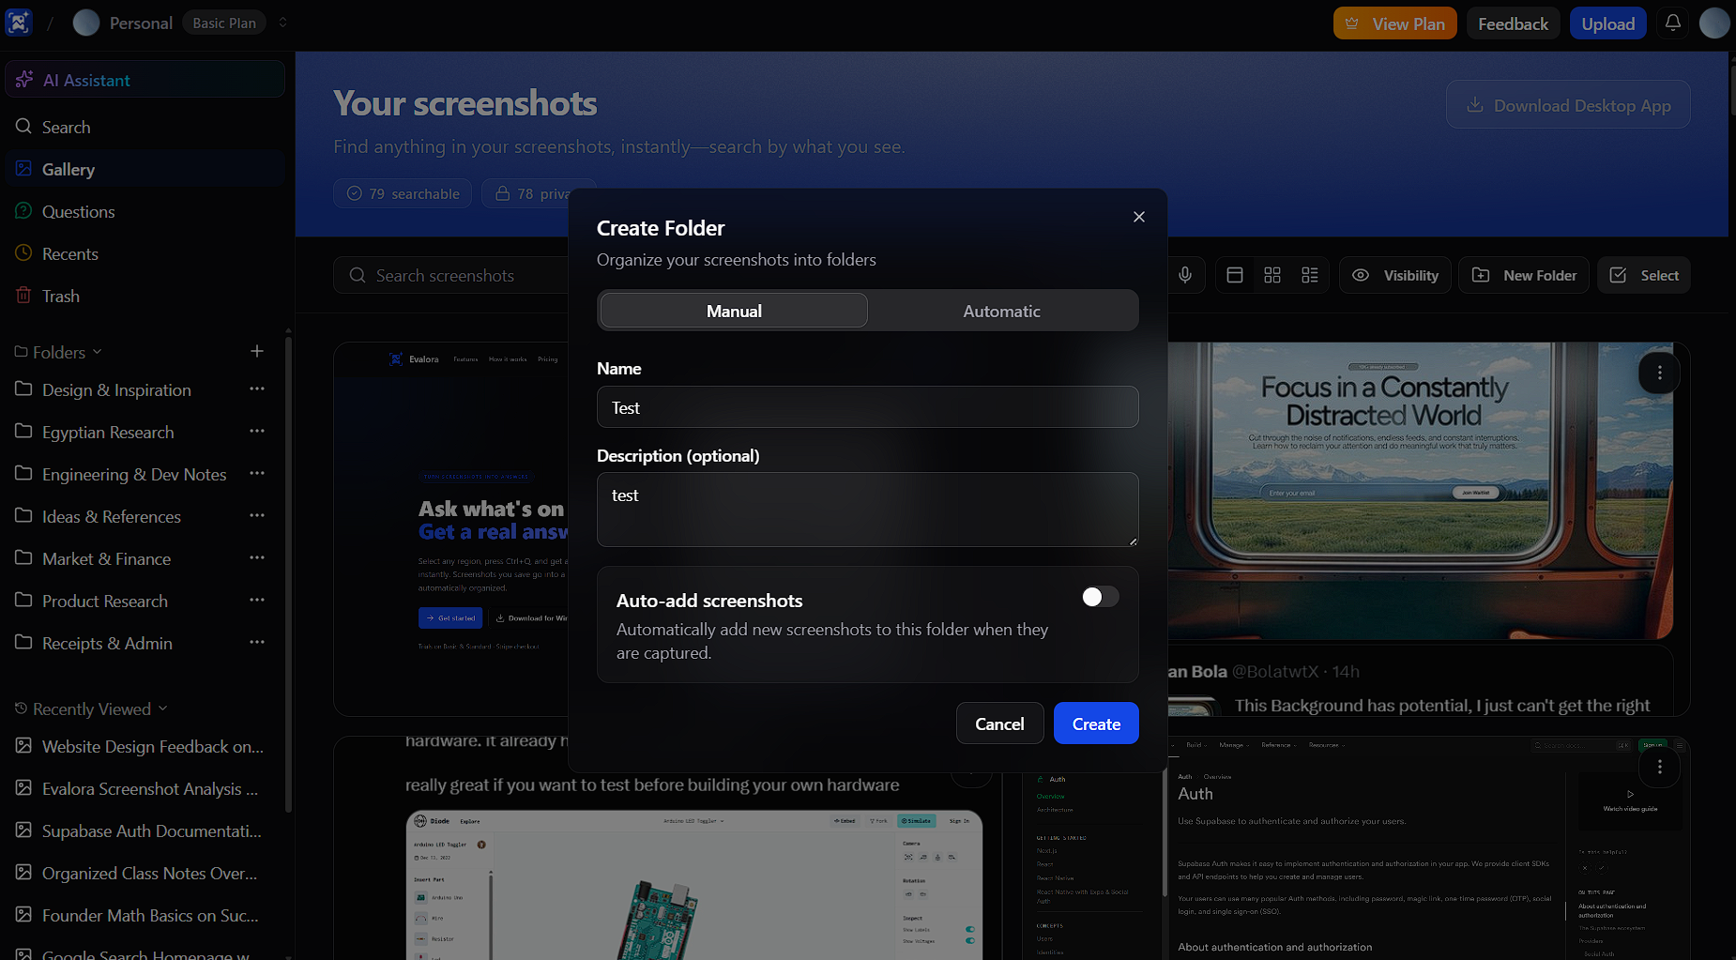Enter Select mode for screenshots
Viewport: 1736px width, 960px height.
[1643, 274]
